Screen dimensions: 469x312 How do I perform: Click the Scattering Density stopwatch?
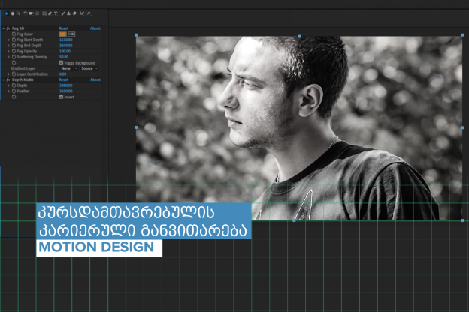point(14,57)
